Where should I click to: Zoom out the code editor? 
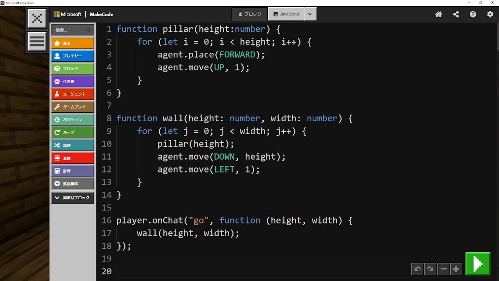pyautogui.click(x=443, y=269)
